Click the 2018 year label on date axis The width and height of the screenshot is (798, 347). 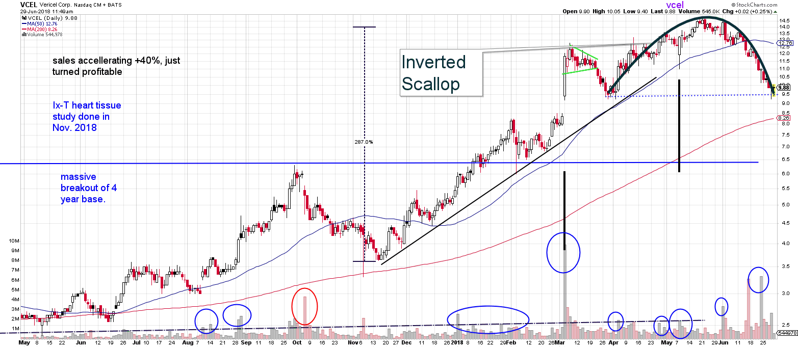pyautogui.click(x=457, y=343)
